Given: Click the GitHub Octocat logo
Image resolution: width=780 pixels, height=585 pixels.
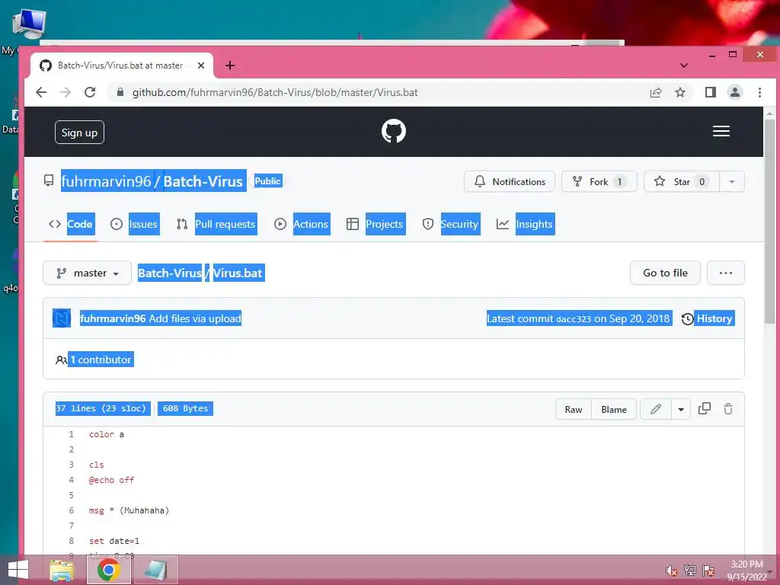Looking at the screenshot, I should click(394, 131).
